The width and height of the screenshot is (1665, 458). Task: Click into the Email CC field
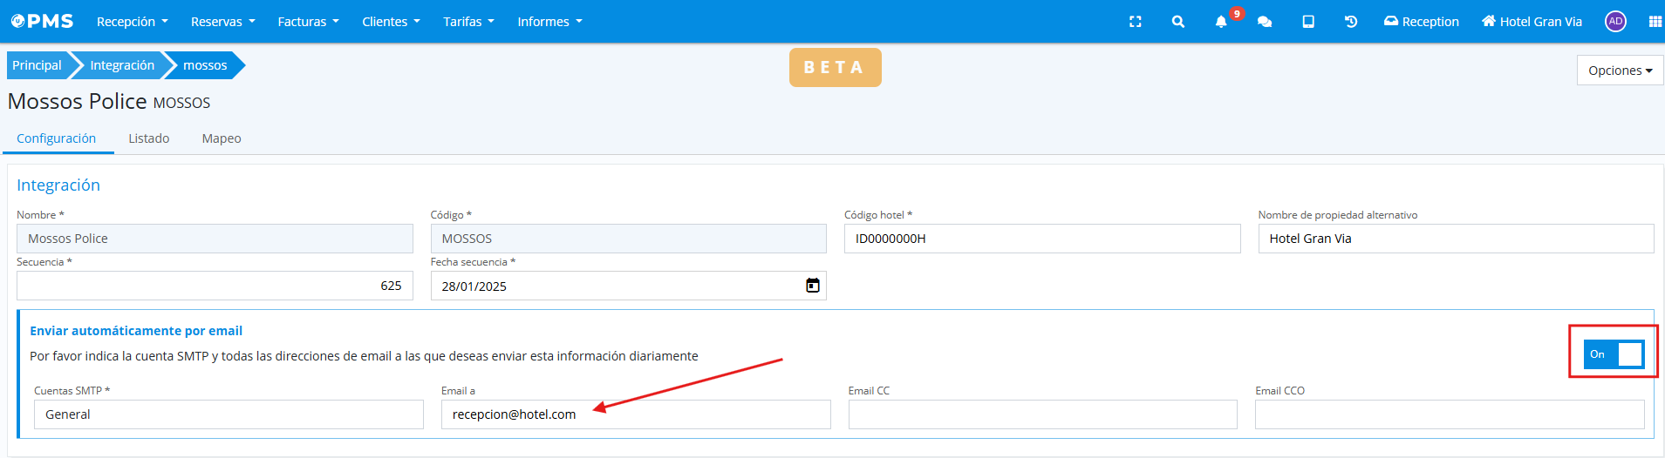[1042, 414]
